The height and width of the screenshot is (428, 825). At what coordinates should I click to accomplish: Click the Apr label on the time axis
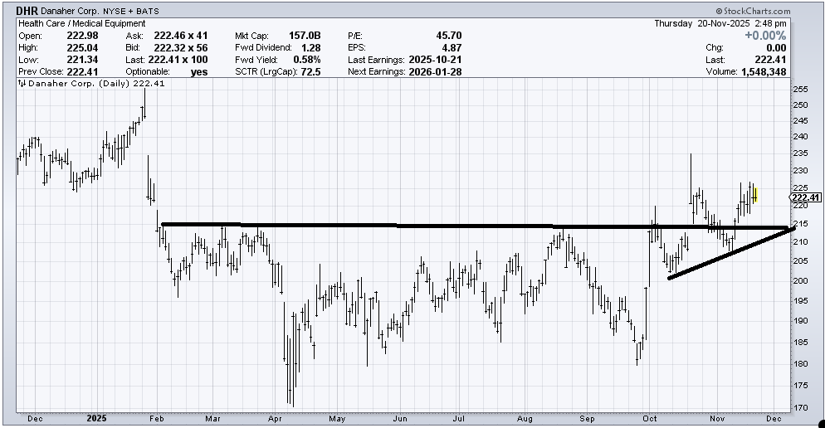coord(274,417)
